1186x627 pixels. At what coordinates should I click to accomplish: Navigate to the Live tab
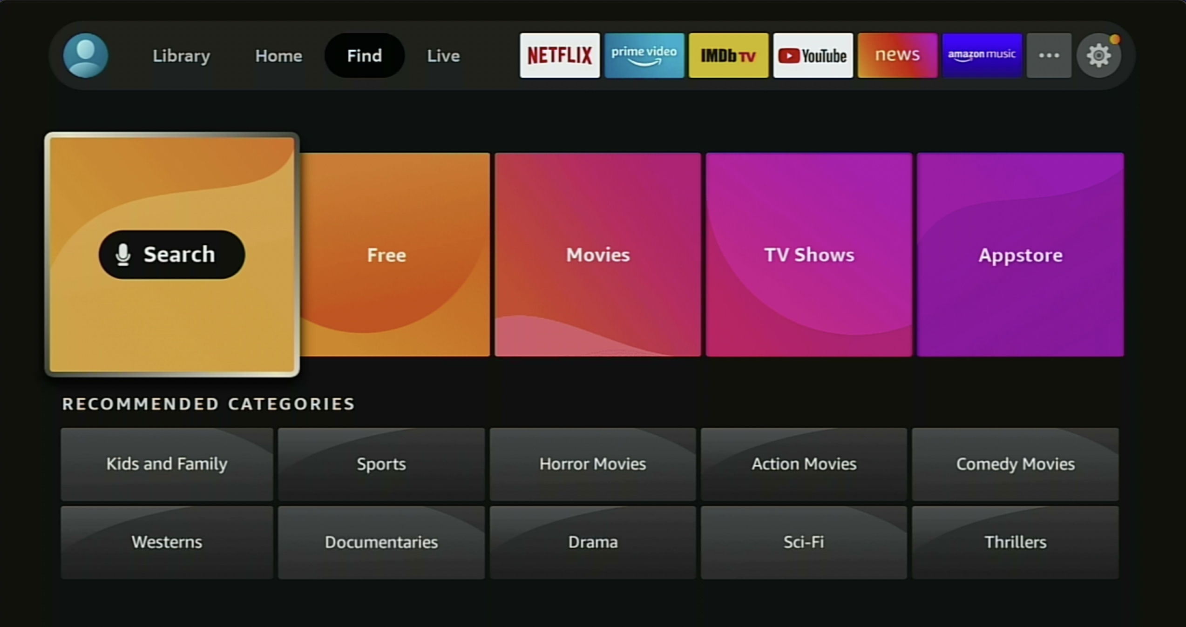[444, 56]
